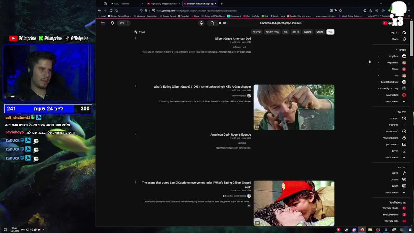414x233 pixels.
Task: Expand the הדף שלי section chevron
Action: pyautogui.click(x=395, y=112)
